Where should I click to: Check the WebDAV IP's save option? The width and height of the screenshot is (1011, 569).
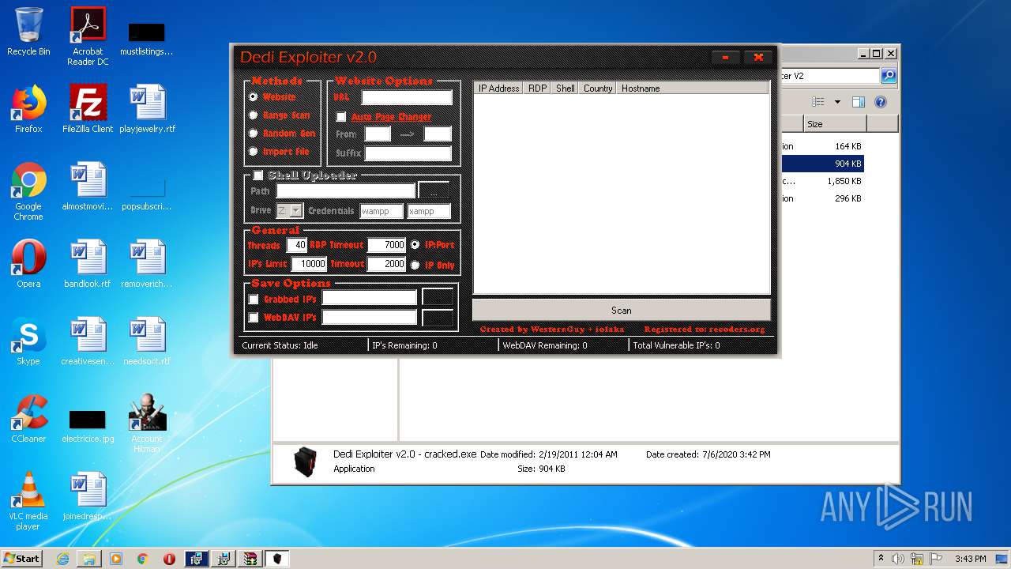tap(254, 318)
